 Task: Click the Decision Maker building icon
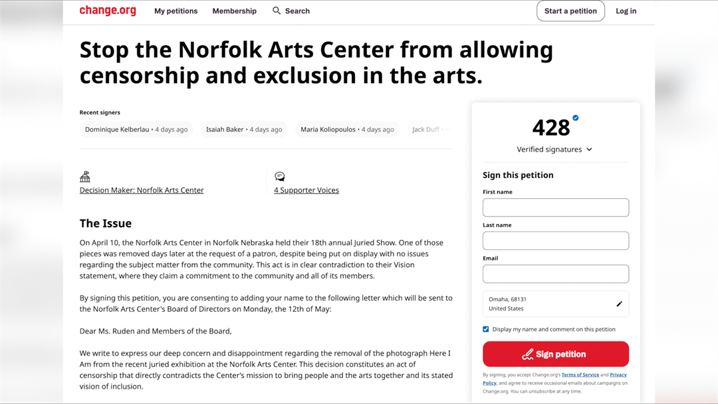tap(85, 176)
